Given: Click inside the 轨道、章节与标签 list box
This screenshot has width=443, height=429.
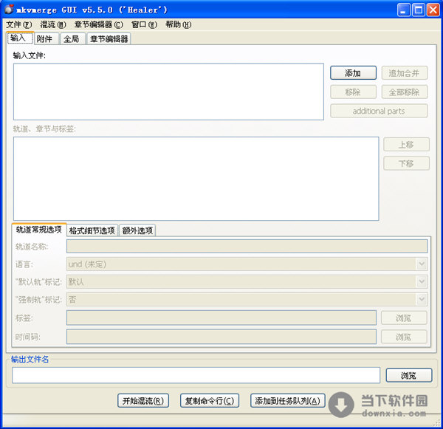Looking at the screenshot, I should [196, 179].
